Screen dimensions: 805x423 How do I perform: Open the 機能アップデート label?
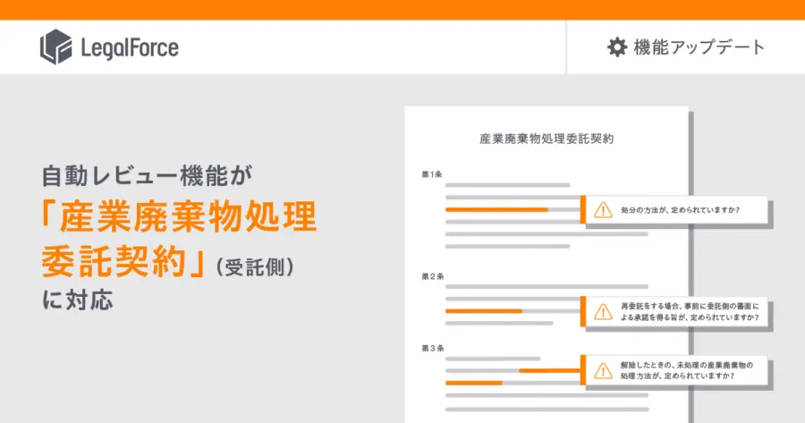tap(699, 47)
